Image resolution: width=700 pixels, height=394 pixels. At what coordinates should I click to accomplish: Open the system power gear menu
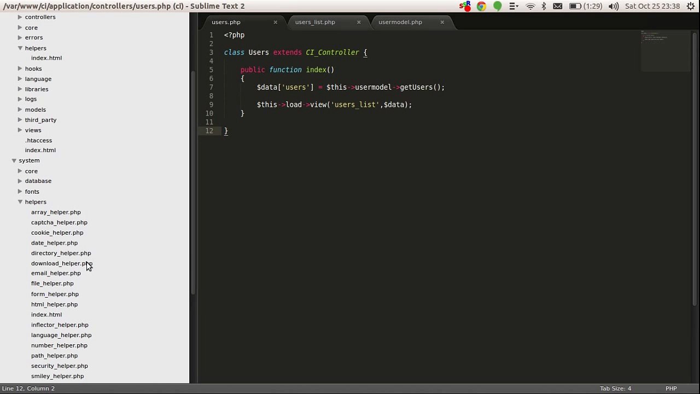pos(691,7)
